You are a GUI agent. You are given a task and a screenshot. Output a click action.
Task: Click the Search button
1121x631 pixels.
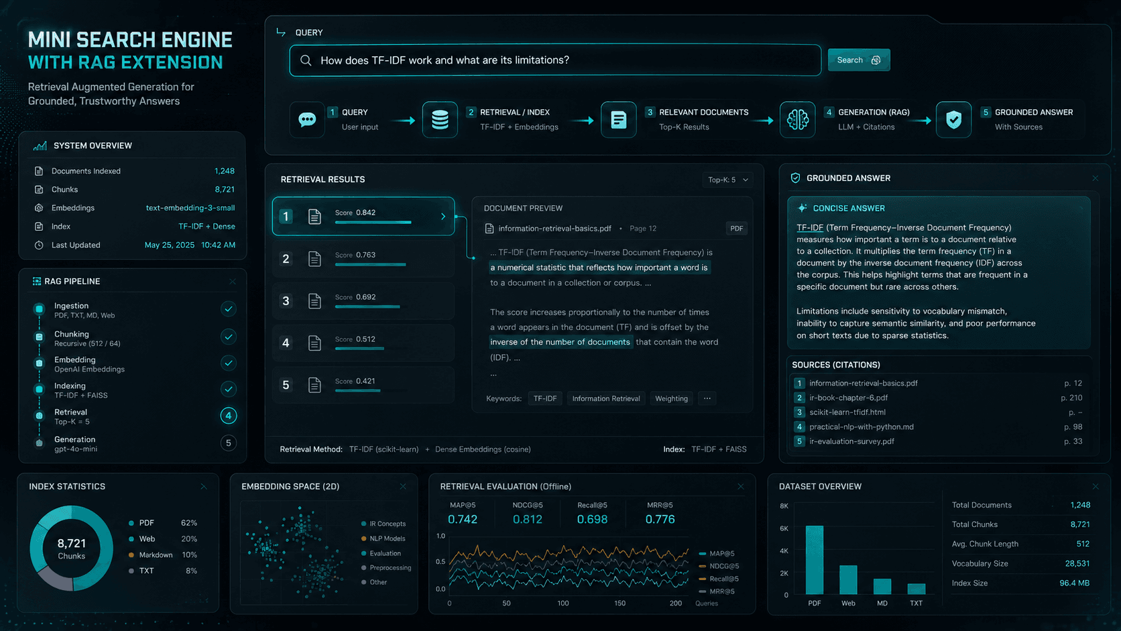(858, 60)
